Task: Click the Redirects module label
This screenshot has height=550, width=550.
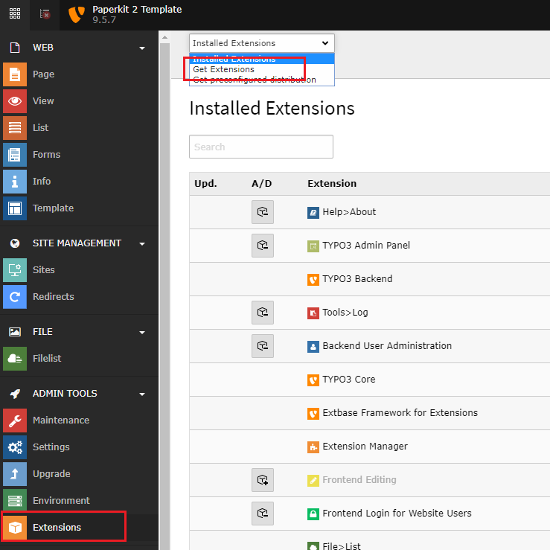Action: click(x=54, y=296)
